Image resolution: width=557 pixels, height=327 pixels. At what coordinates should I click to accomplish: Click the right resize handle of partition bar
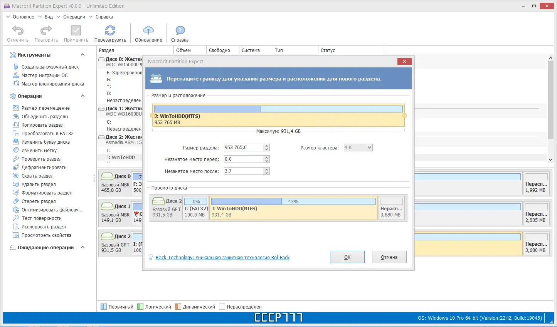tap(404, 116)
